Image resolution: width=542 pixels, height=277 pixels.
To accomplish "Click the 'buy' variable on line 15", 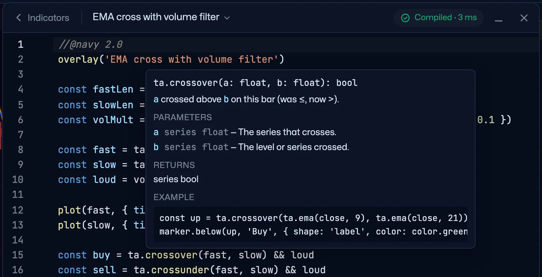I will point(102,255).
